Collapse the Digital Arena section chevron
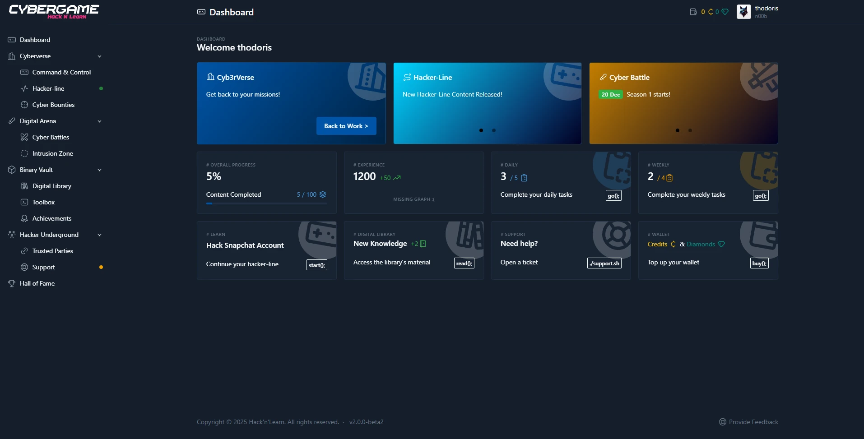The image size is (864, 439). (x=99, y=121)
